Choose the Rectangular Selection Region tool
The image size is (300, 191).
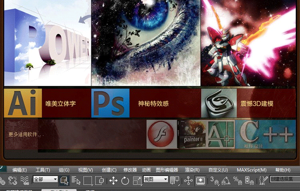click(88, 180)
